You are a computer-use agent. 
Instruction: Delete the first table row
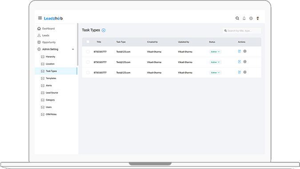point(245,51)
